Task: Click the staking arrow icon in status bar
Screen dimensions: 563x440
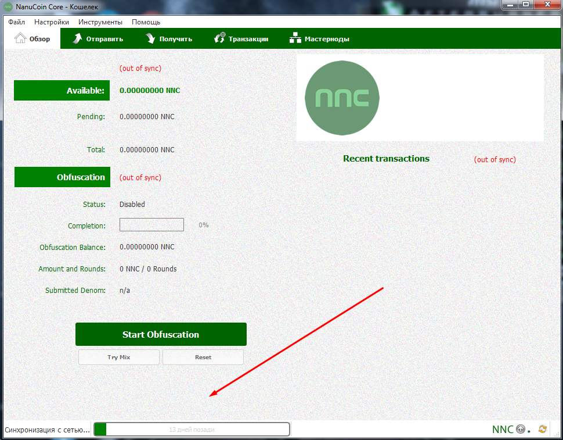Action: (521, 430)
